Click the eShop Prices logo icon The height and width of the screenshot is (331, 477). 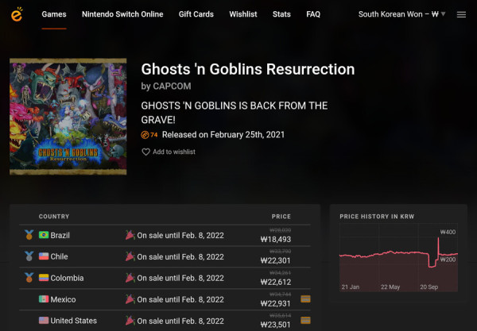17,14
